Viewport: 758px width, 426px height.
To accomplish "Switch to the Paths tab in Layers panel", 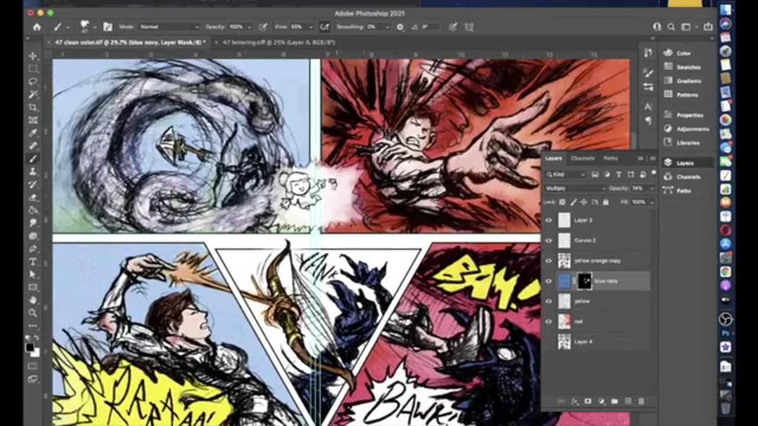I will click(x=611, y=159).
